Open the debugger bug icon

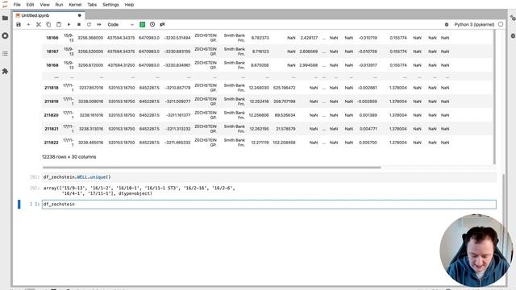[447, 24]
